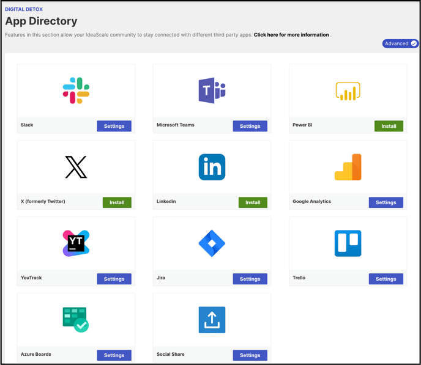
Task: Click the Google Analytics logo icon
Action: click(x=348, y=167)
